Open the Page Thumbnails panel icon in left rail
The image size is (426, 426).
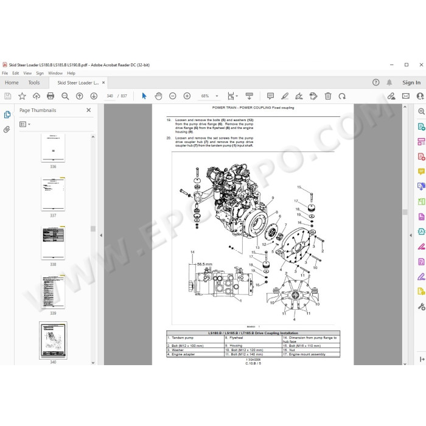pyautogui.click(x=7, y=114)
